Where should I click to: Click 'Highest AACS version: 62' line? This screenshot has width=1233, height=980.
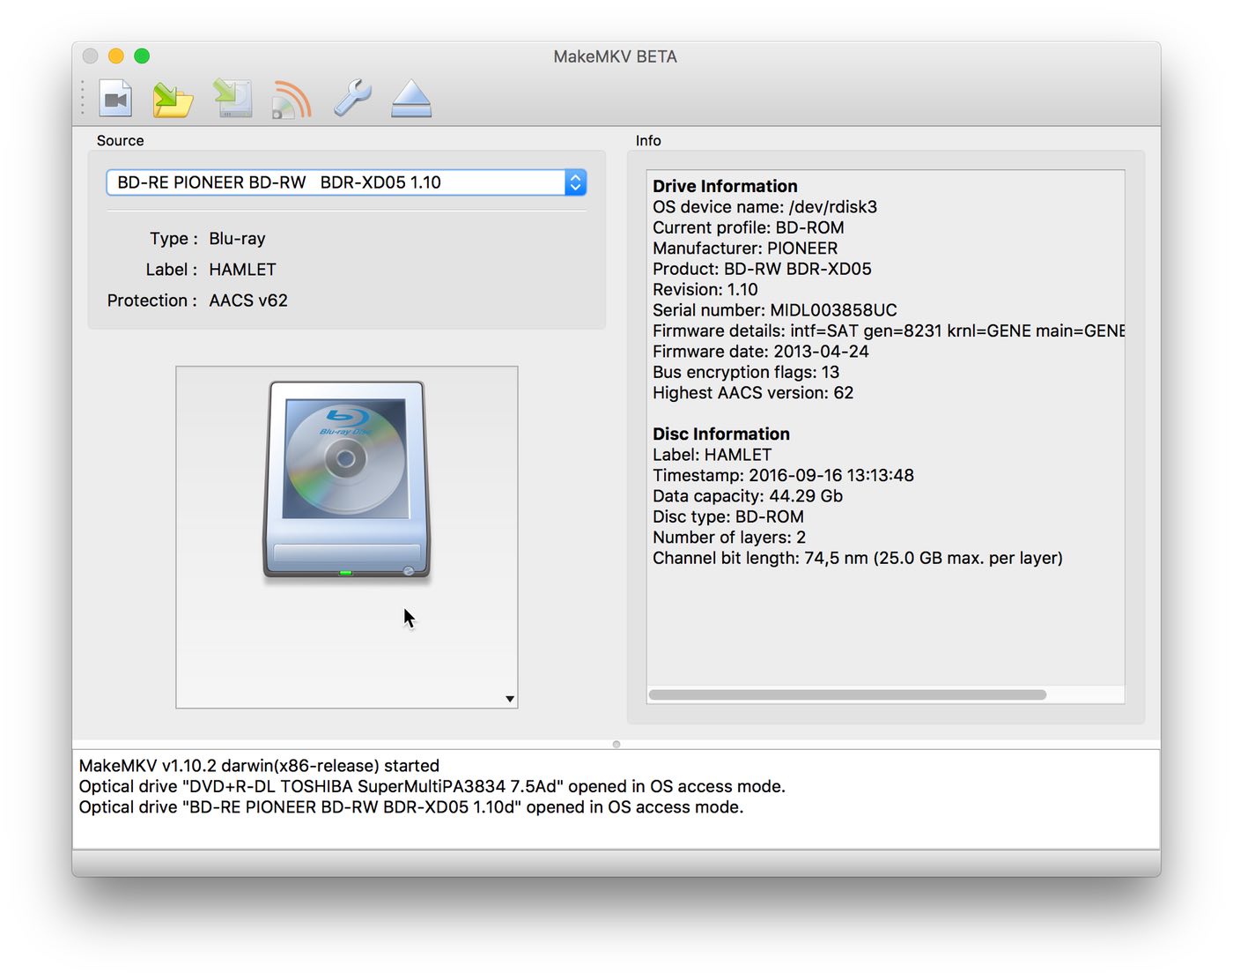coord(753,393)
